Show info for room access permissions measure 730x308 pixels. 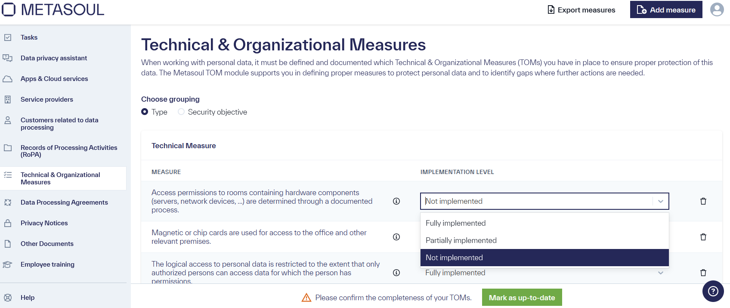396,201
